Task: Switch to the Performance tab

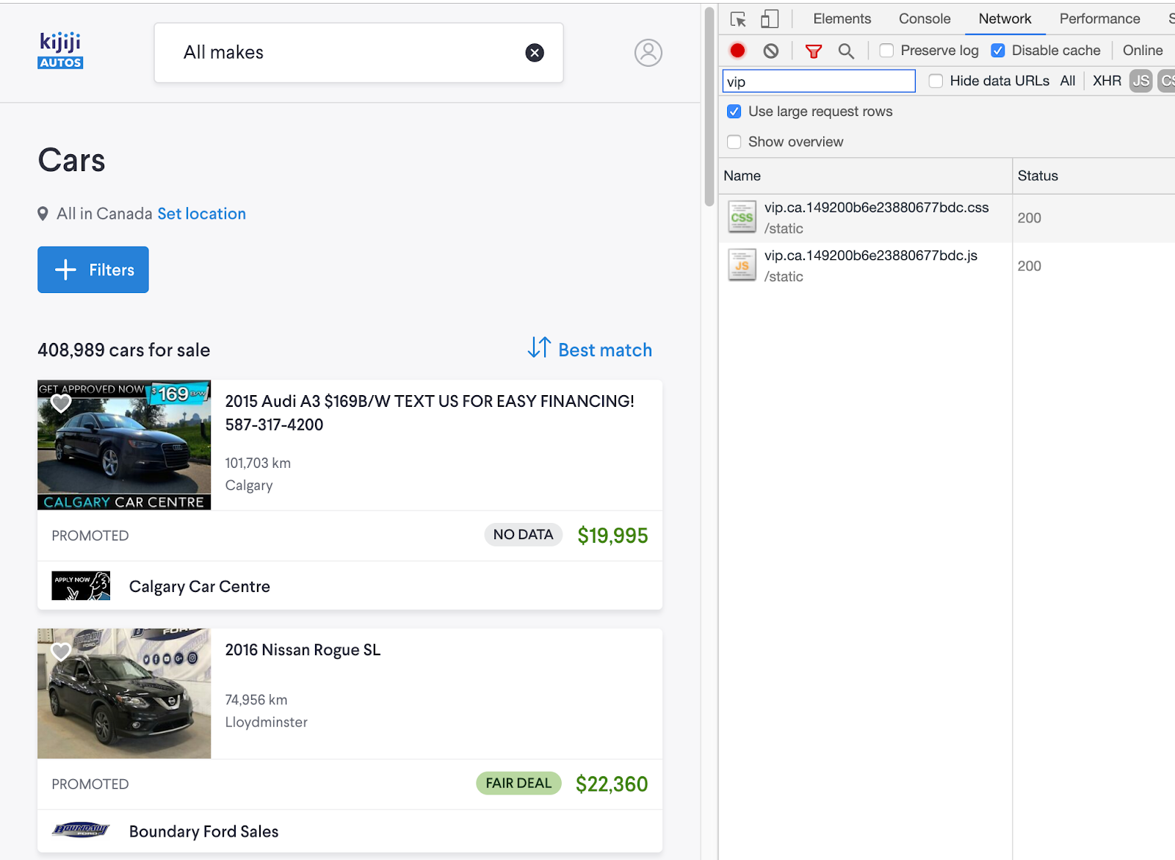Action: point(1099,19)
